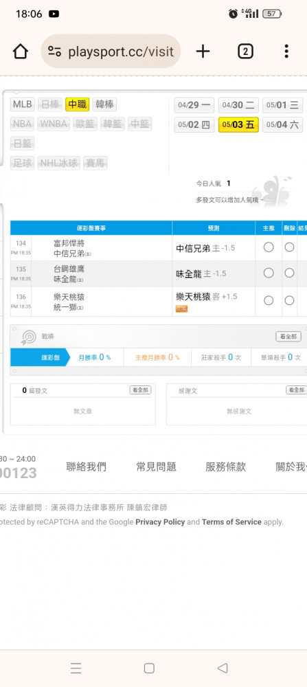Select the NHL冰球 league tab
The image size is (307, 687).
pyautogui.click(x=59, y=163)
